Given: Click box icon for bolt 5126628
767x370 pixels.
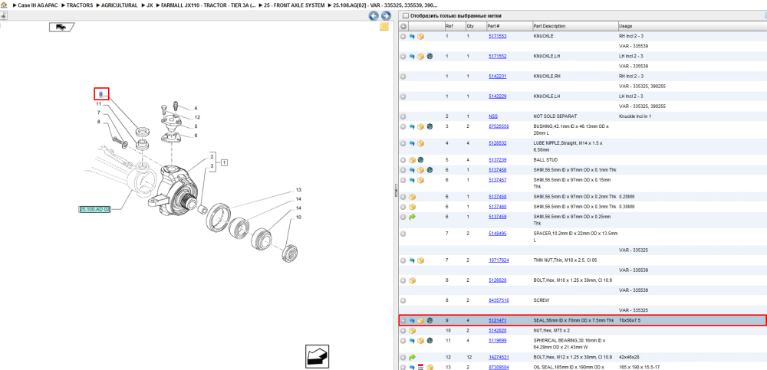Looking at the screenshot, I should (x=412, y=280).
